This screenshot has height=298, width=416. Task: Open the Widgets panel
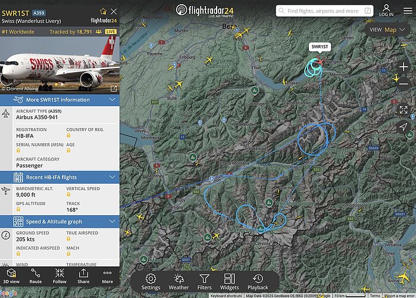coord(230,282)
